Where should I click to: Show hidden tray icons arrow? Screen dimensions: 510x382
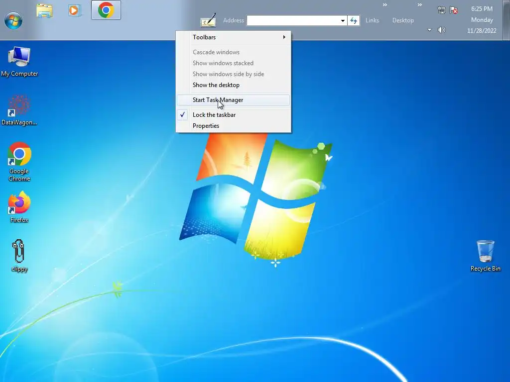(x=429, y=30)
